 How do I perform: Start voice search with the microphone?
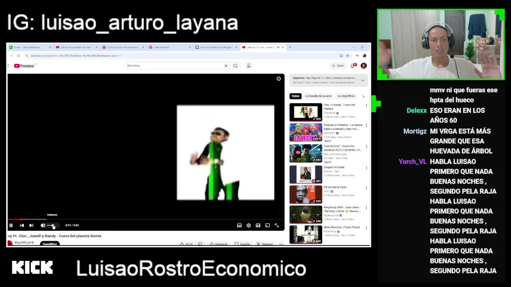tap(248, 66)
